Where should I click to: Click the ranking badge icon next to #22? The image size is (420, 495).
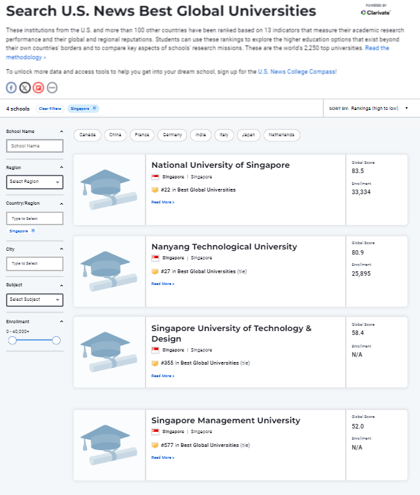pos(155,190)
